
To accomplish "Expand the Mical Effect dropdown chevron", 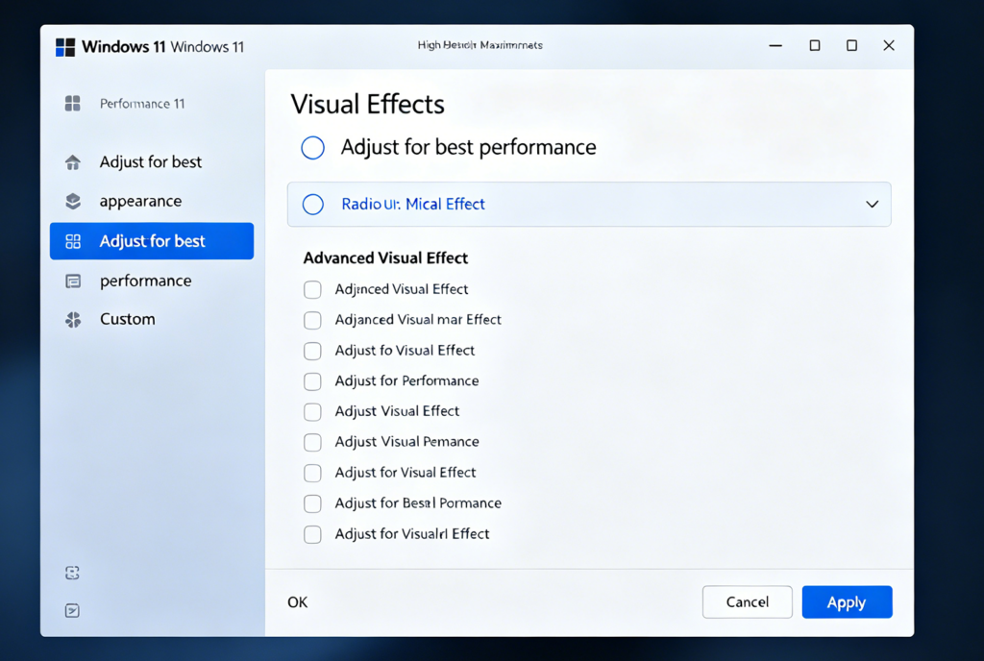I will (x=872, y=205).
